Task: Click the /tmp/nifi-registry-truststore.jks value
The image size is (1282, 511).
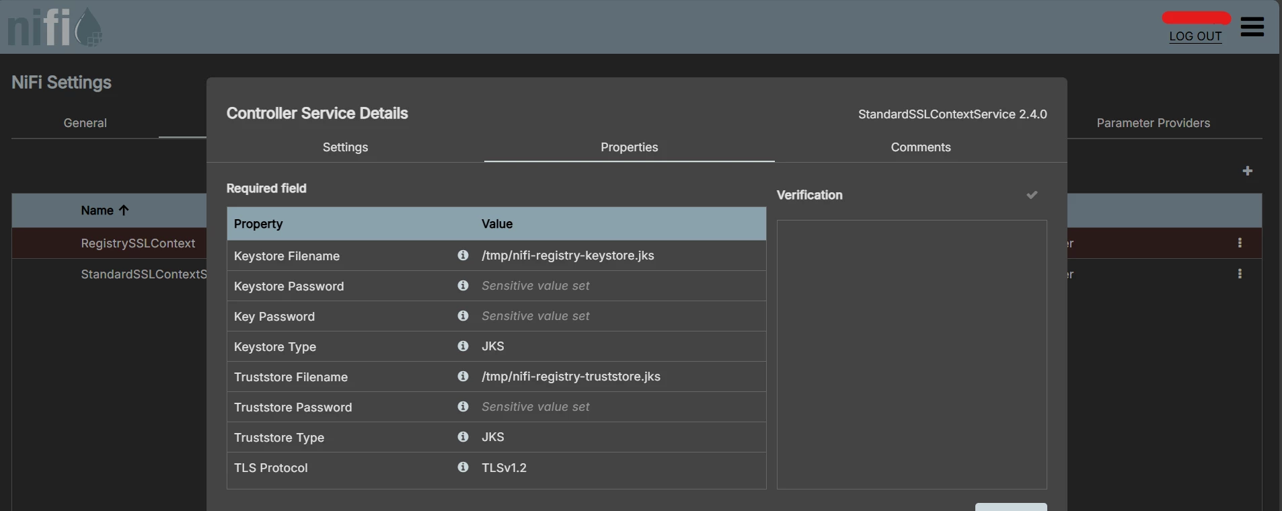Action: pyautogui.click(x=571, y=377)
